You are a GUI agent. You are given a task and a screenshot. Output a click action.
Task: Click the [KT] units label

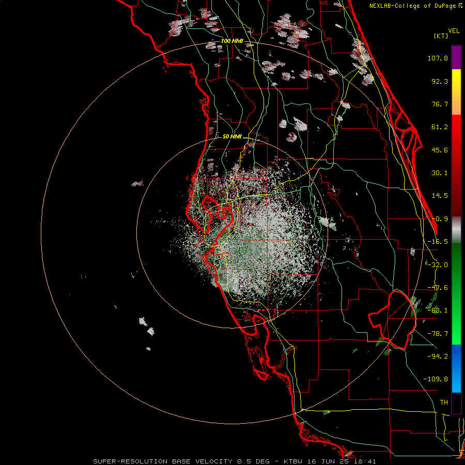(x=441, y=36)
